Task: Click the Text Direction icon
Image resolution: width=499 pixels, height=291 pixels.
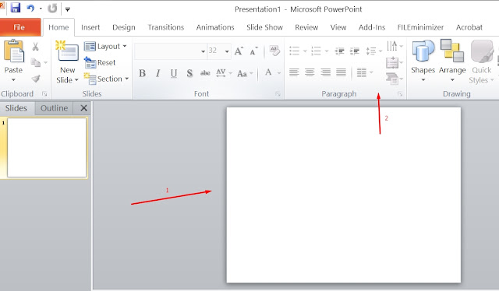Action: 392,46
